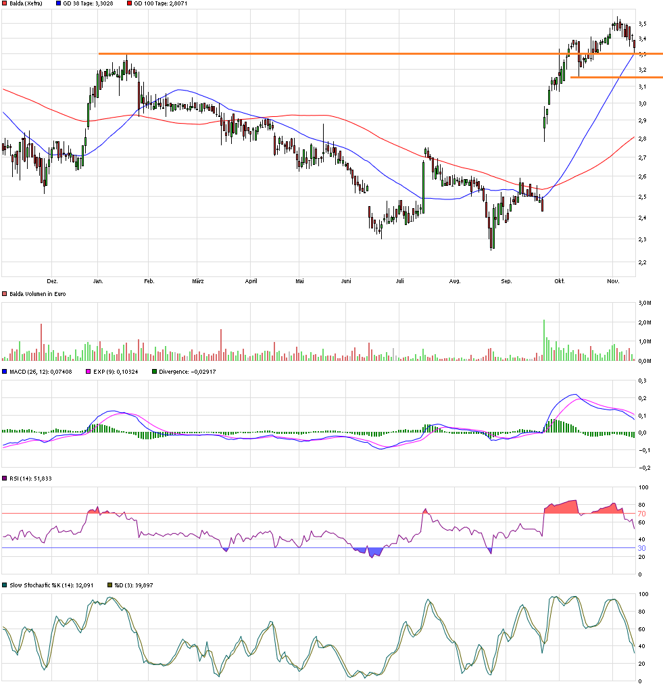This screenshot has width=663, height=688.
Task: Click the red 70 level label on the RSI axis
Action: [641, 514]
